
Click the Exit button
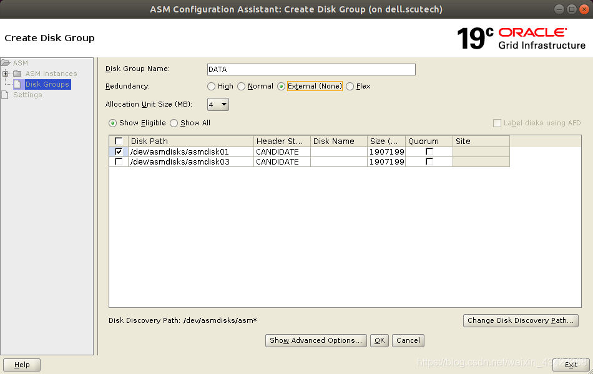pyautogui.click(x=571, y=365)
